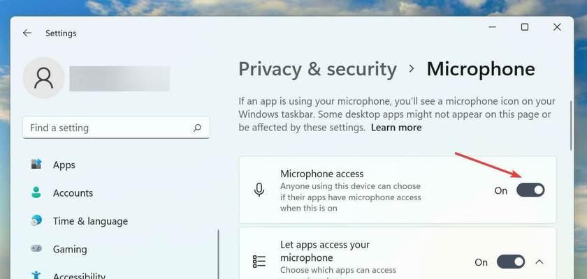
Task: Collapse the Let apps access section chevron
Action: pyautogui.click(x=539, y=262)
